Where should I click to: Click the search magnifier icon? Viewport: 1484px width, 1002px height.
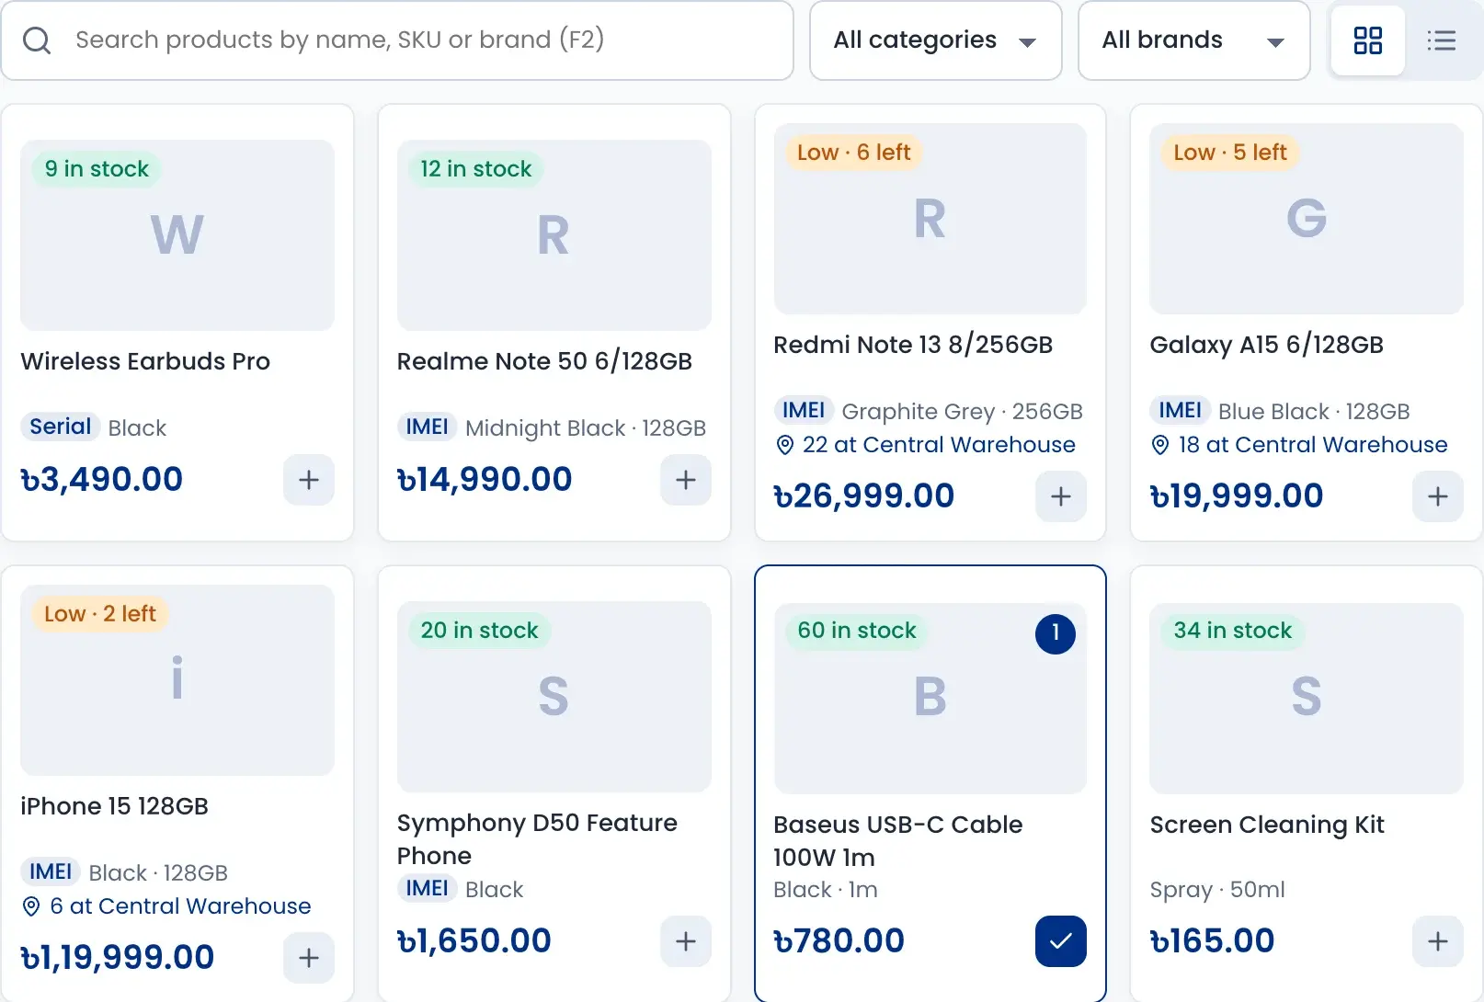tap(37, 40)
